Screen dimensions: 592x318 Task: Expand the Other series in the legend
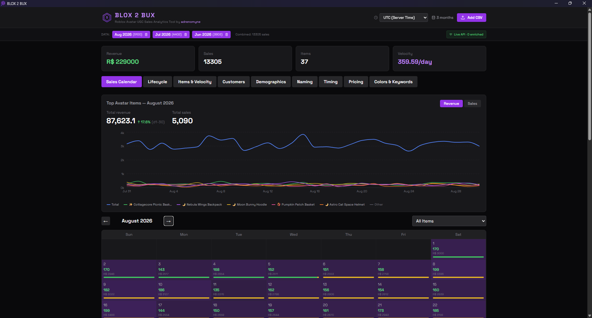pyautogui.click(x=376, y=204)
